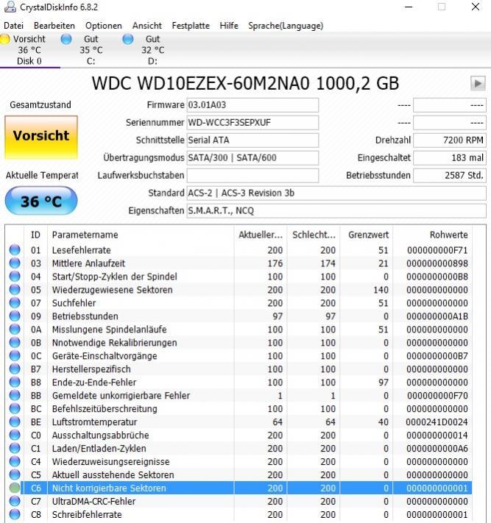
Task: Click the Seriennummer field WD-WCC3F3SEPXUF
Action: click(x=252, y=123)
